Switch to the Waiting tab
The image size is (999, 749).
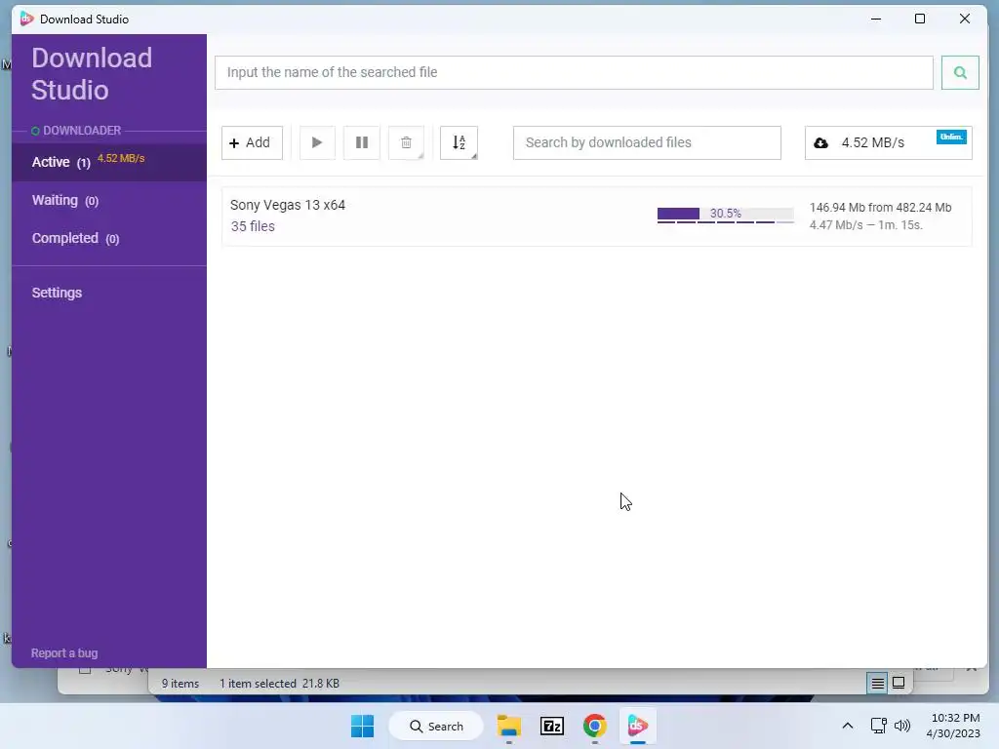pyautogui.click(x=109, y=200)
